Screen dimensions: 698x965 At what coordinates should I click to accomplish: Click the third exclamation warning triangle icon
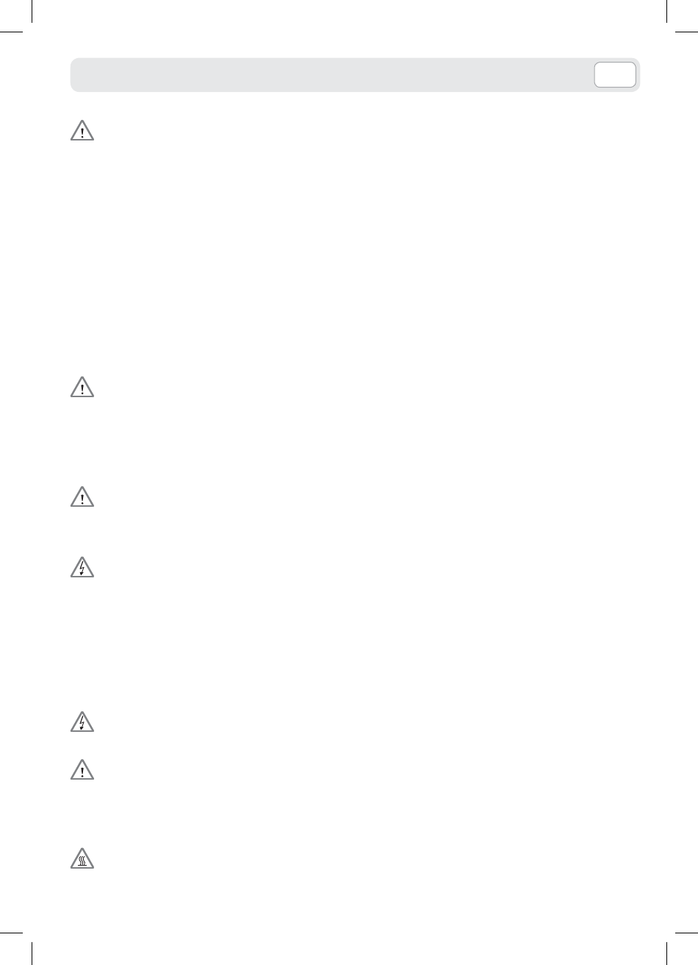(82, 497)
